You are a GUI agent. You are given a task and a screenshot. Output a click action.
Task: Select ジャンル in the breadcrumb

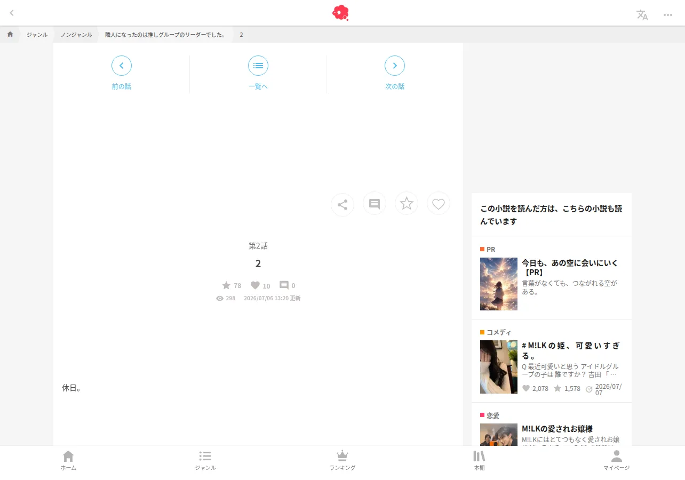tap(37, 35)
